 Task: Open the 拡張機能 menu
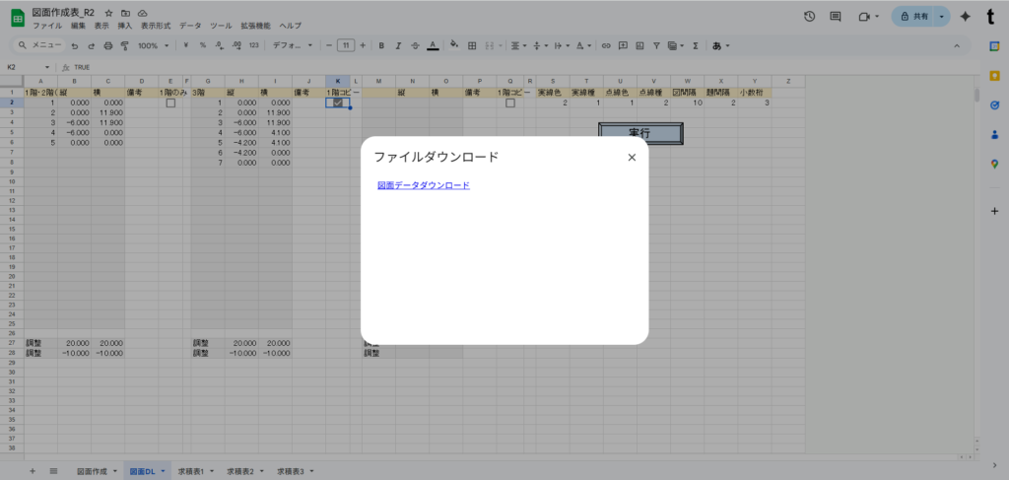[255, 26]
